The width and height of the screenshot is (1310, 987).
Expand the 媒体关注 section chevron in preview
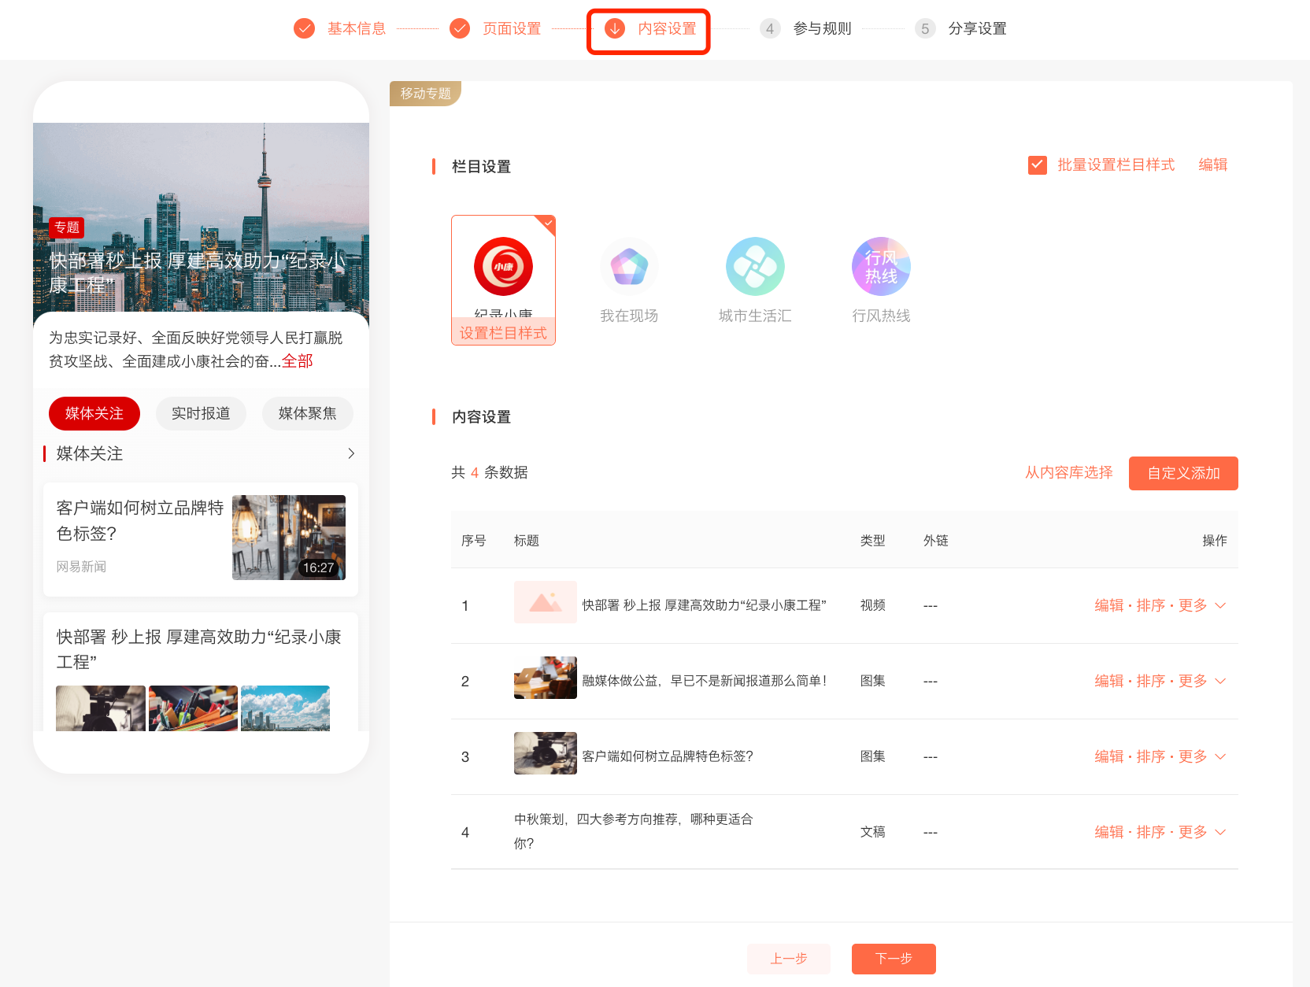351,453
